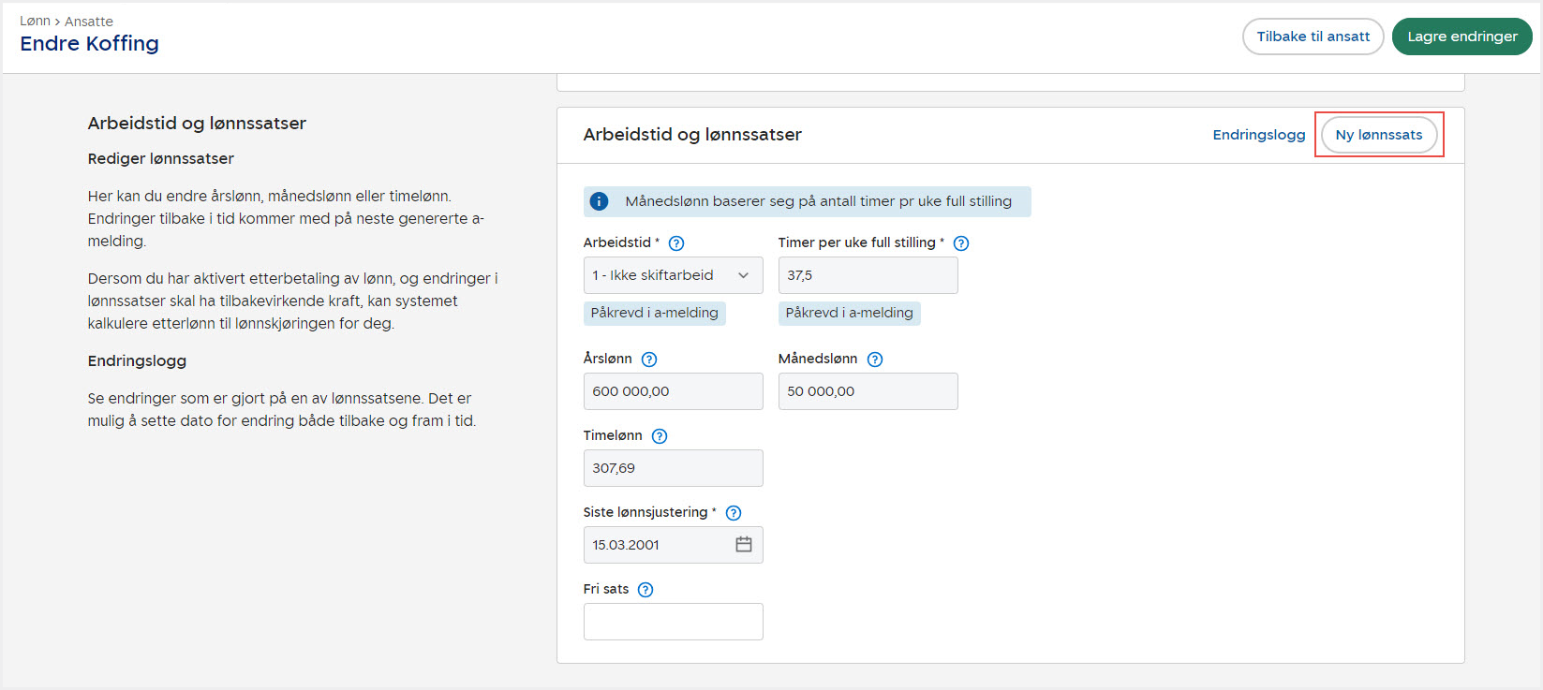Viewport: 1543px width, 690px height.
Task: Expand the Arbeidstid dropdown
Action: [x=673, y=275]
